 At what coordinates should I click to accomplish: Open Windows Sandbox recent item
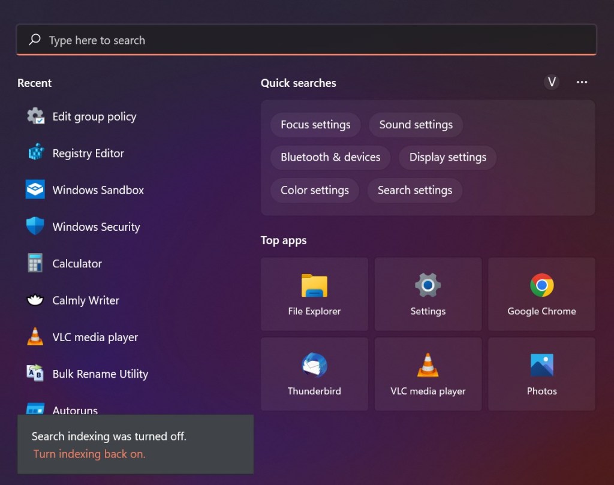pos(98,190)
